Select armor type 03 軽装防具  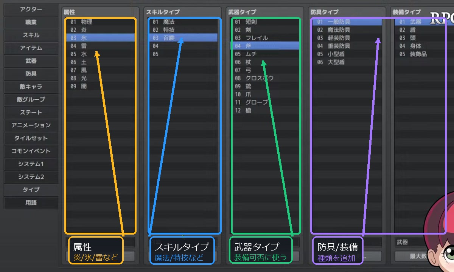[347, 38]
